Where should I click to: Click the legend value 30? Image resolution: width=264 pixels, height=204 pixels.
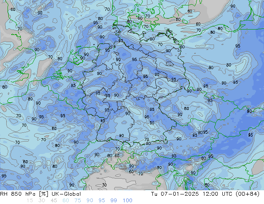pyautogui.click(x=42, y=201)
